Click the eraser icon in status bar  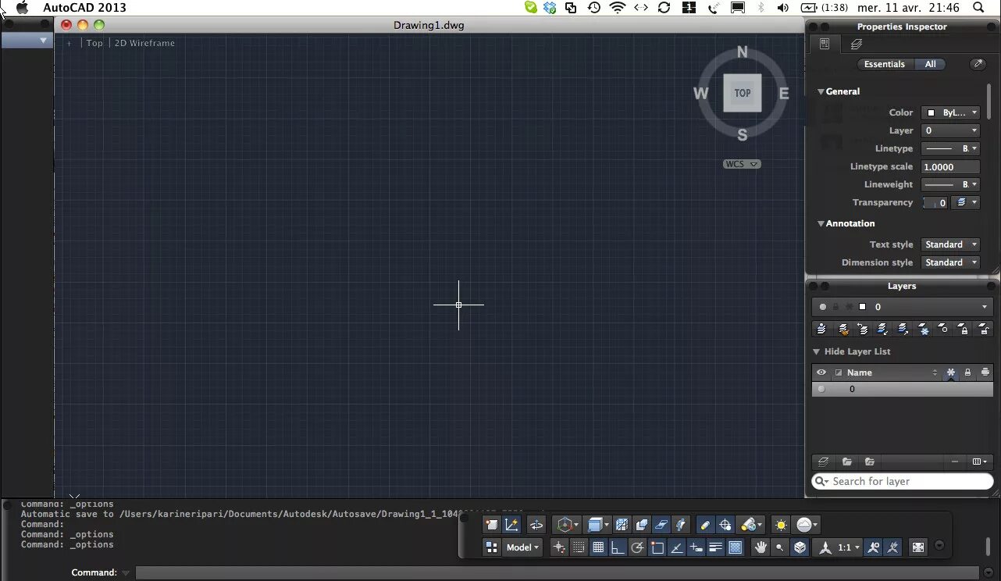point(706,525)
